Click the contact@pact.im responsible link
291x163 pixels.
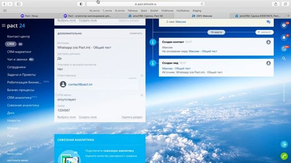[x=80, y=85]
